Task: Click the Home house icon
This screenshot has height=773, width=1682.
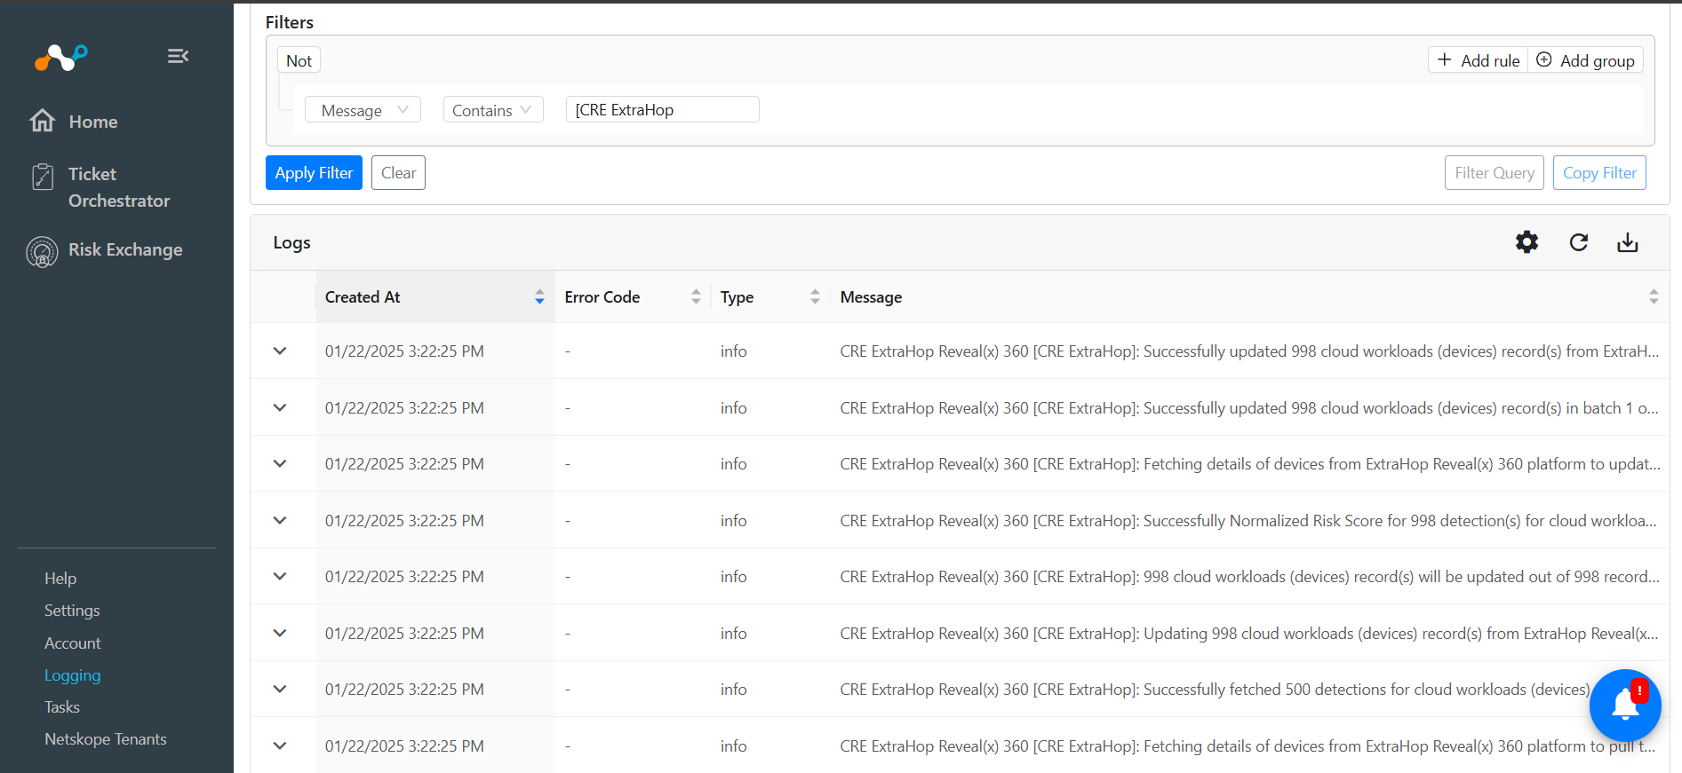Action: tap(42, 121)
